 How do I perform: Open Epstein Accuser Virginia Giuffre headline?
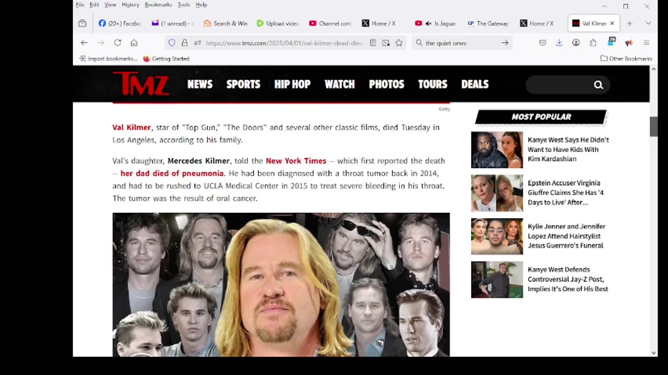coord(566,193)
